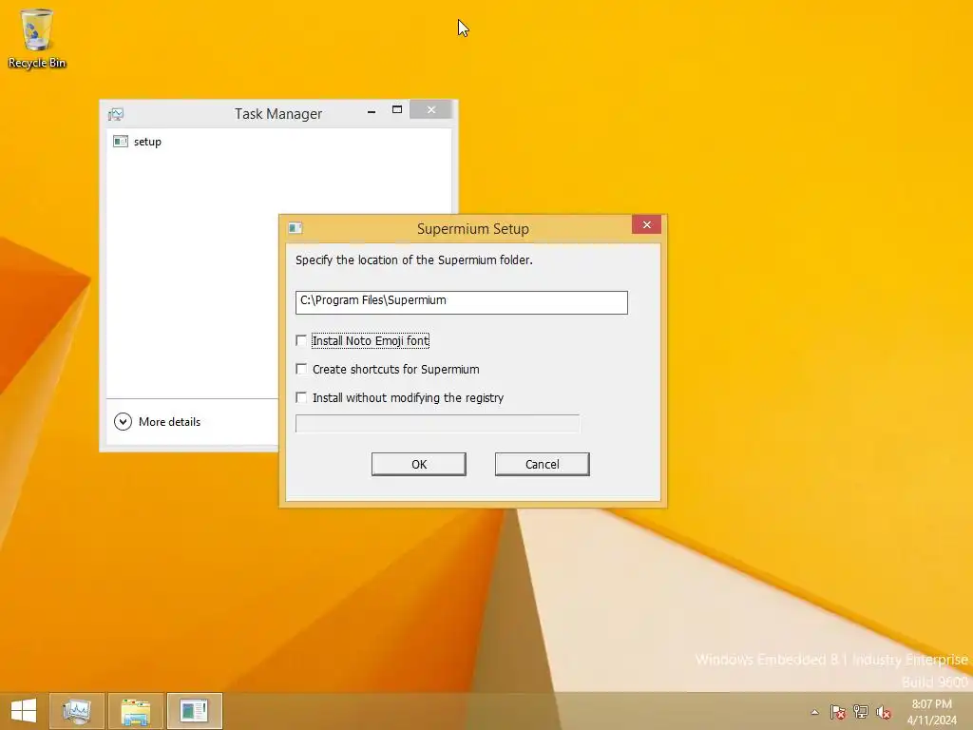Minimize the Task Manager window
The height and width of the screenshot is (730, 973).
(x=372, y=111)
